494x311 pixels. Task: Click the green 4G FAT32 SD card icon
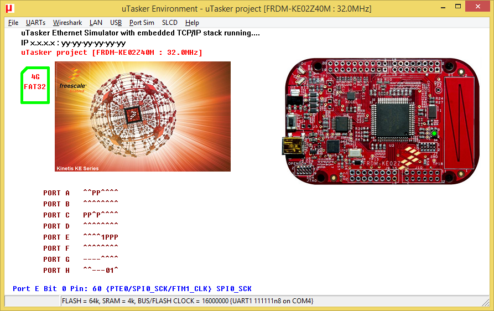[35, 85]
